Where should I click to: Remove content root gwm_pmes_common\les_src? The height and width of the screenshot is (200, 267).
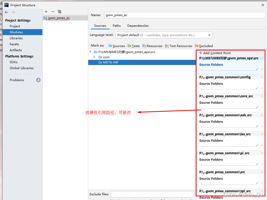262,134
